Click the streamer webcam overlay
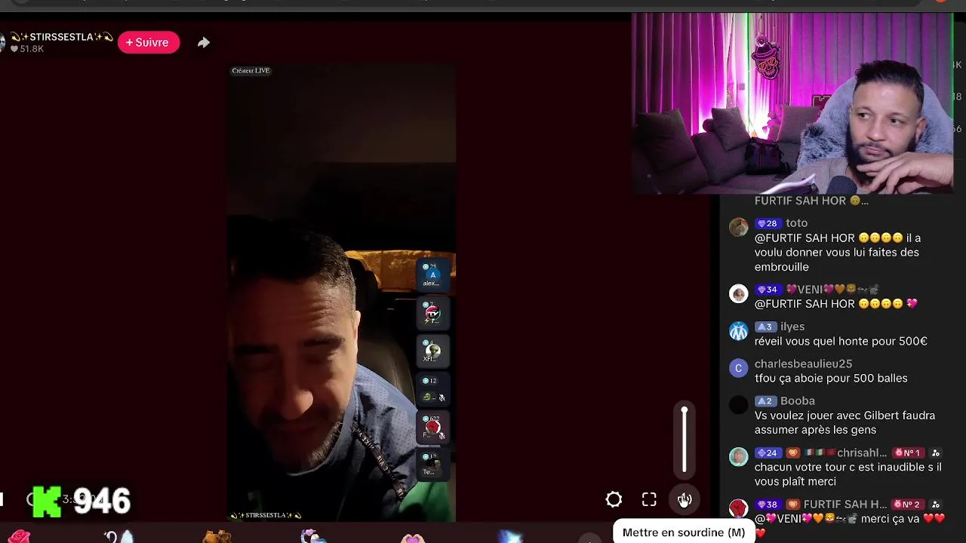This screenshot has width=966, height=543. [x=792, y=103]
